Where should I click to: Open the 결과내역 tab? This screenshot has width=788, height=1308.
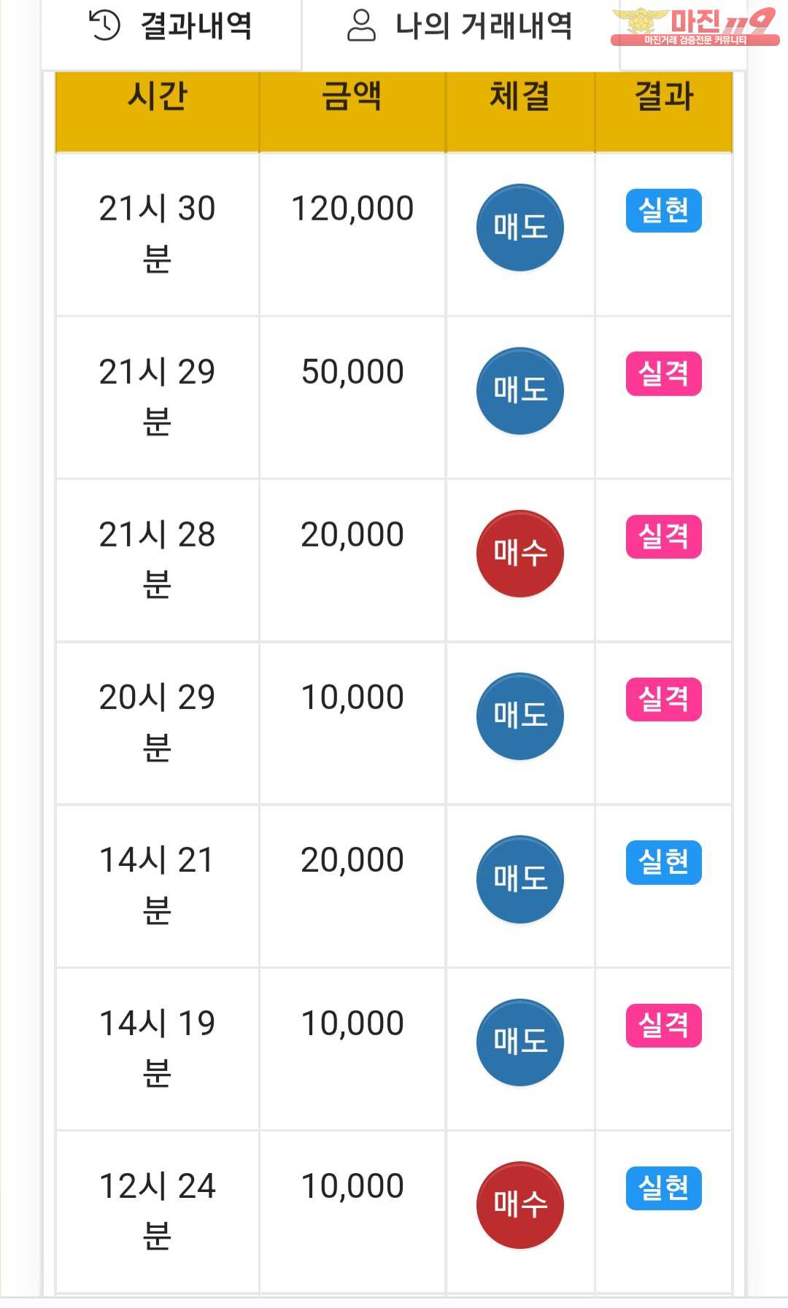click(x=171, y=28)
